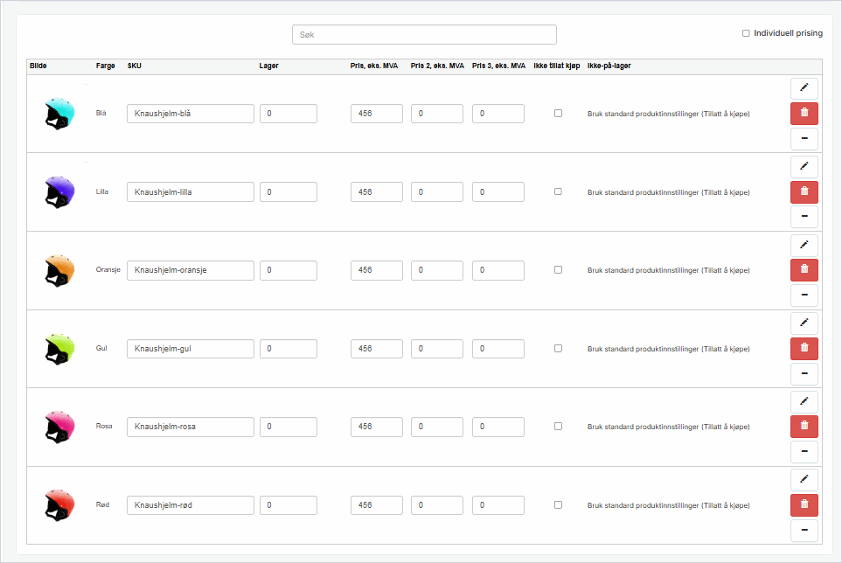Screen dimensions: 842x563
Task: Open the yellow-green Gul helmet image
Action: coord(59,348)
